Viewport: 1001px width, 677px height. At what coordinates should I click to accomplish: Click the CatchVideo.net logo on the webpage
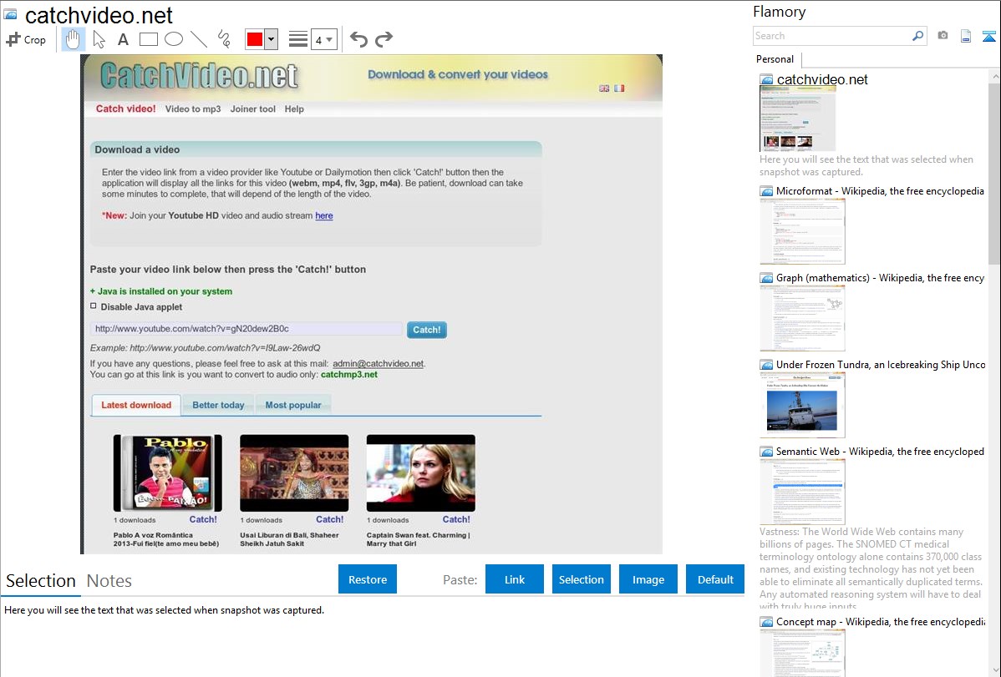199,77
